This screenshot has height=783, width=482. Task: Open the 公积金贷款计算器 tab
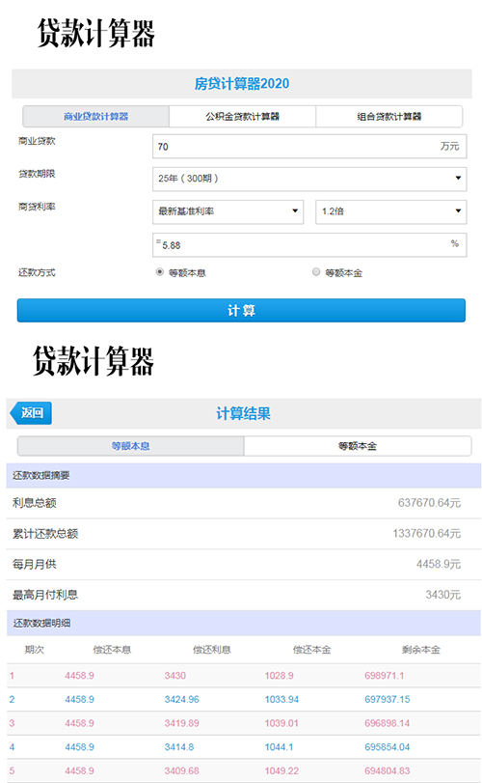coord(242,117)
